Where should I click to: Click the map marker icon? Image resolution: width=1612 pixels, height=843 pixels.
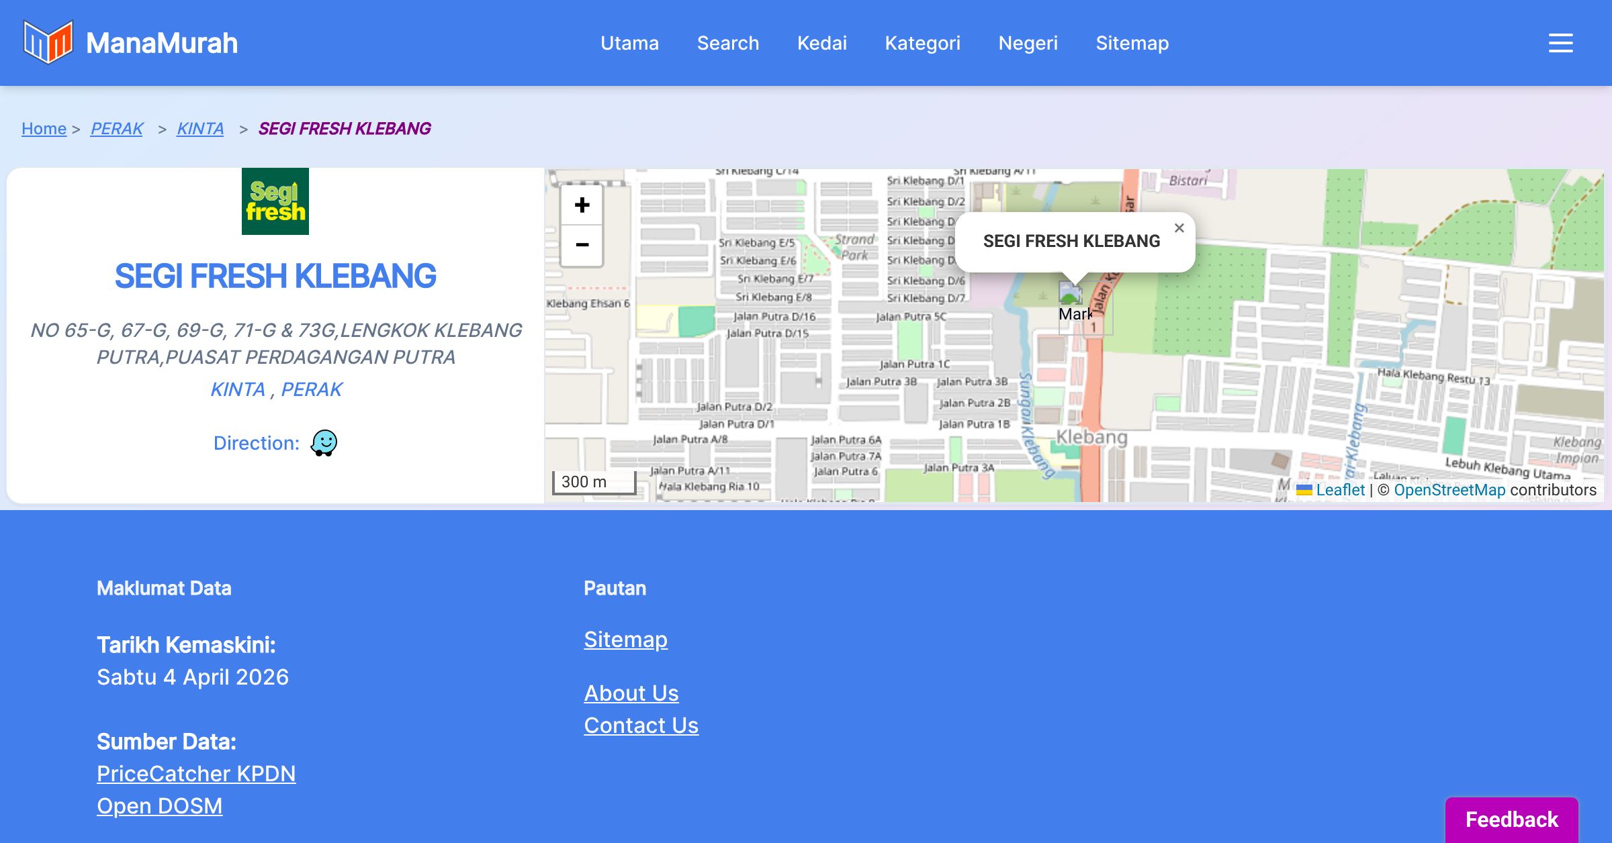coord(1071,295)
